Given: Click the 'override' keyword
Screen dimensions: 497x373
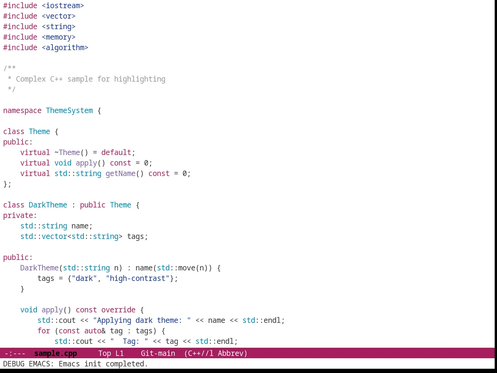Looking at the screenshot, I should tap(118, 310).
